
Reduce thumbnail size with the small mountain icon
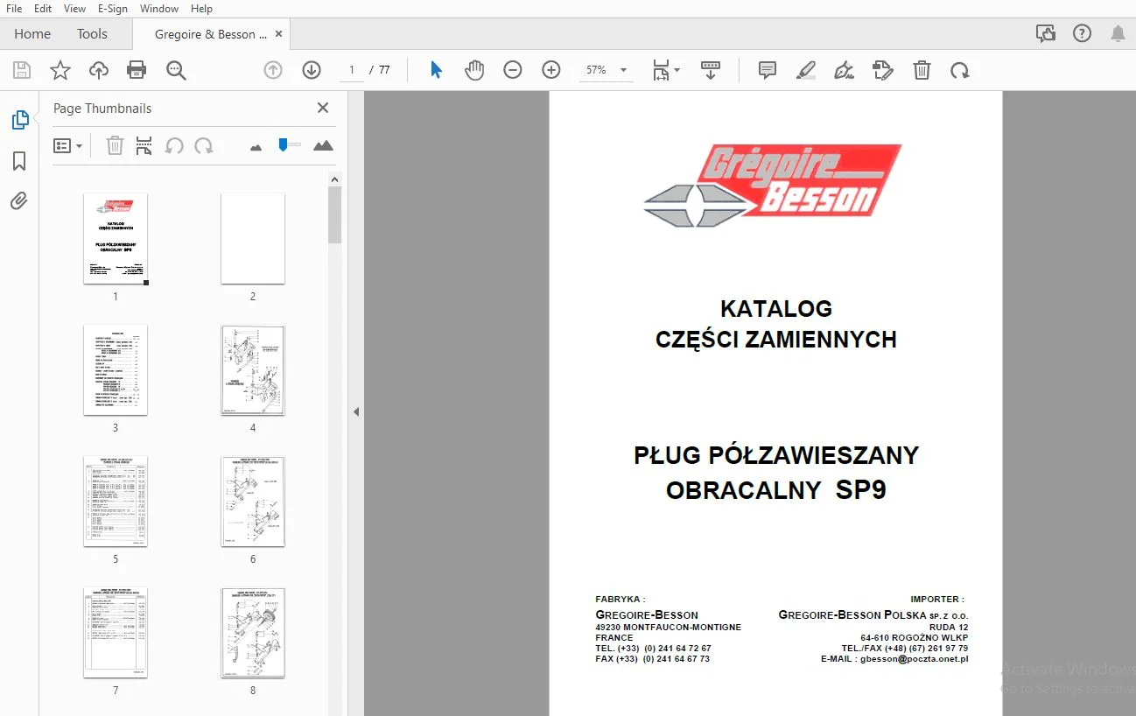tap(256, 147)
